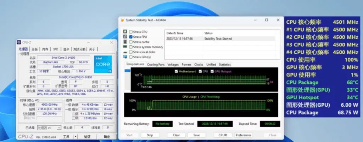The image size is (363, 142).
Task: Click the Socket 1700 LGA field
Action: point(63,67)
